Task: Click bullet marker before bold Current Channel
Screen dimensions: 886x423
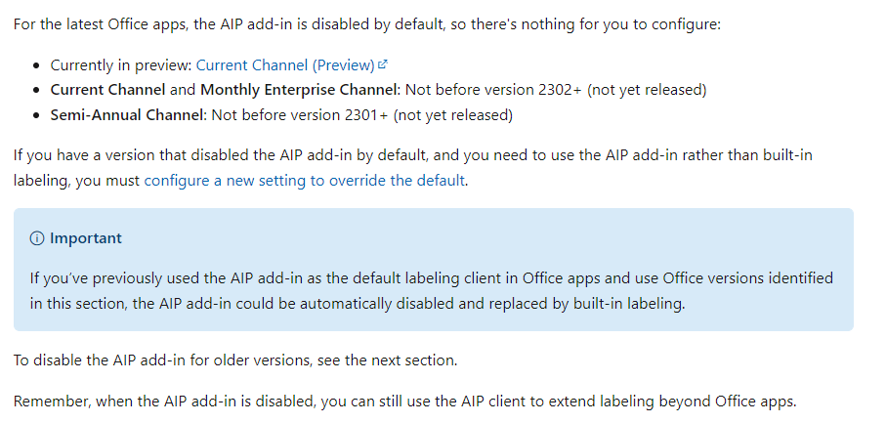Action: pyautogui.click(x=37, y=90)
